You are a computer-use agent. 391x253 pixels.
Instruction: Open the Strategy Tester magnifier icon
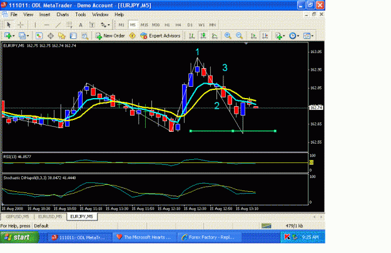tap(85, 36)
